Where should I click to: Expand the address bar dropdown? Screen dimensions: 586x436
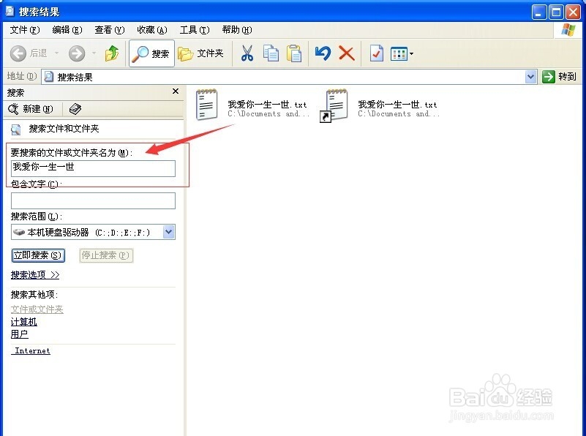pos(530,77)
